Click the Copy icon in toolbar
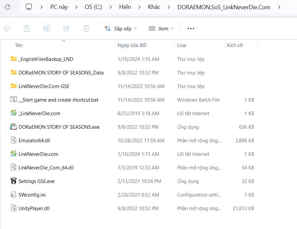Viewport: 297px width, 229px height. 7,28
